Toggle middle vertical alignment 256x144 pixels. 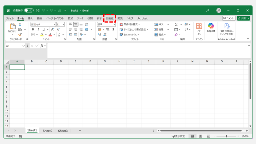[x=75, y=24]
